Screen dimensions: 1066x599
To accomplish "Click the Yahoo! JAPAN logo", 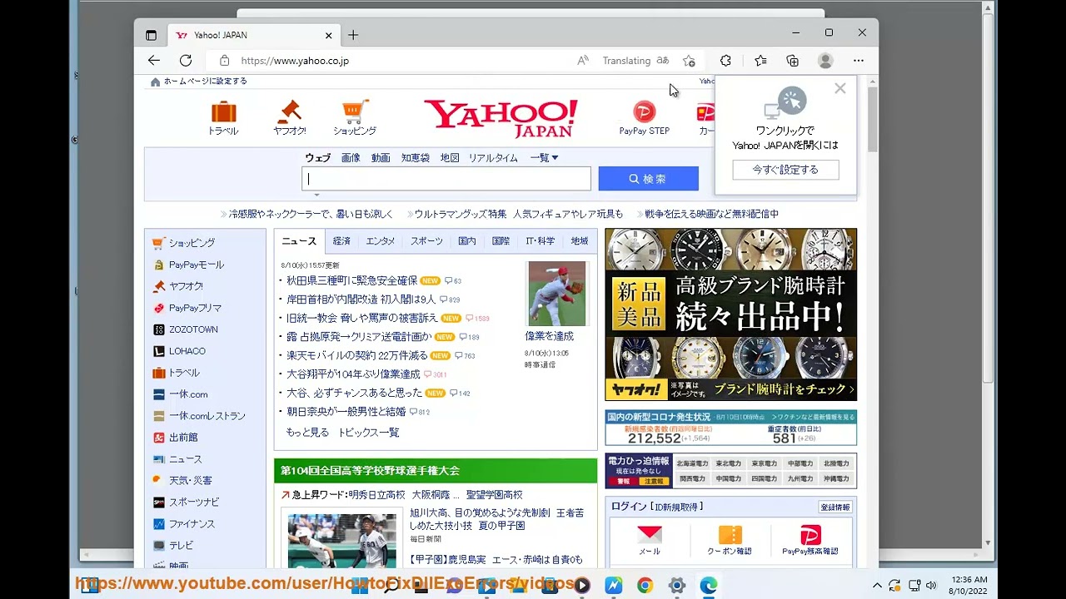I will 501,119.
